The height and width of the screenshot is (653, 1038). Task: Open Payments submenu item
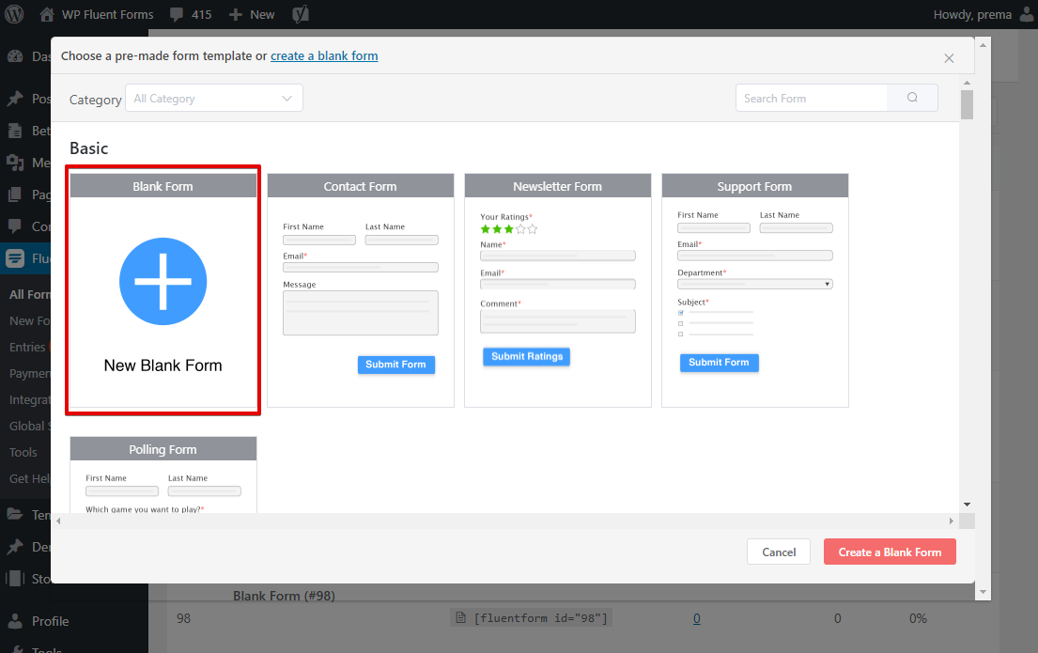[30, 374]
